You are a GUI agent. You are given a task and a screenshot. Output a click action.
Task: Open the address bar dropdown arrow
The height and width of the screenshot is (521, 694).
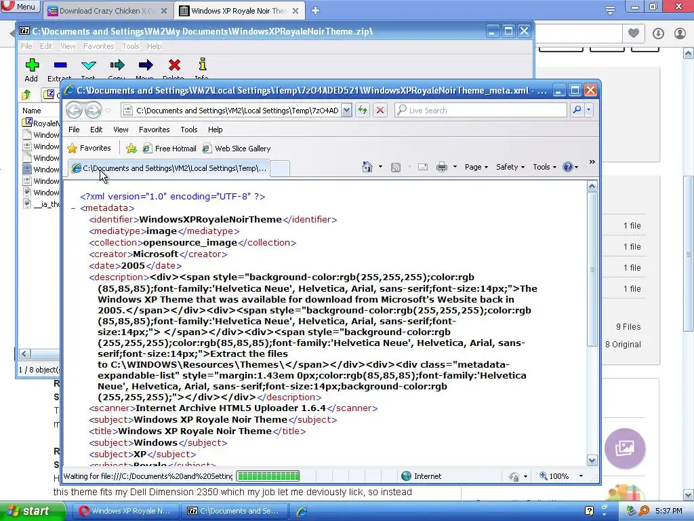click(x=346, y=111)
